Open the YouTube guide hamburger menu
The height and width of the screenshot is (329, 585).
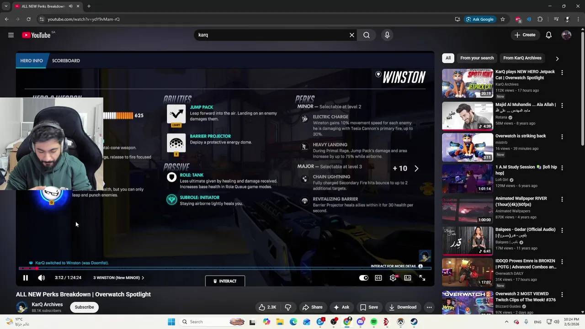pyautogui.click(x=11, y=35)
